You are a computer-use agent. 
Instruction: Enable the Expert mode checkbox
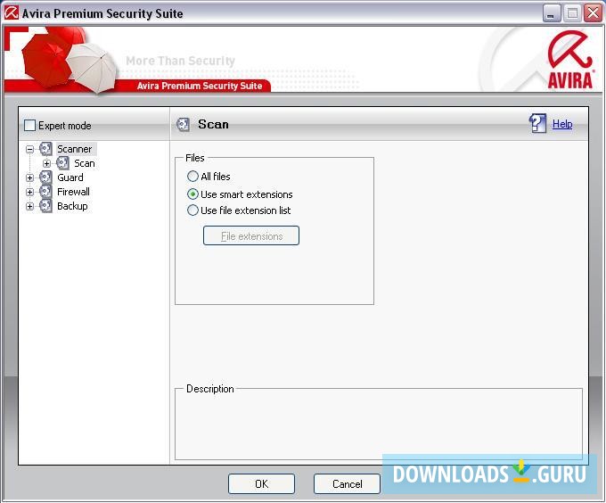29,125
